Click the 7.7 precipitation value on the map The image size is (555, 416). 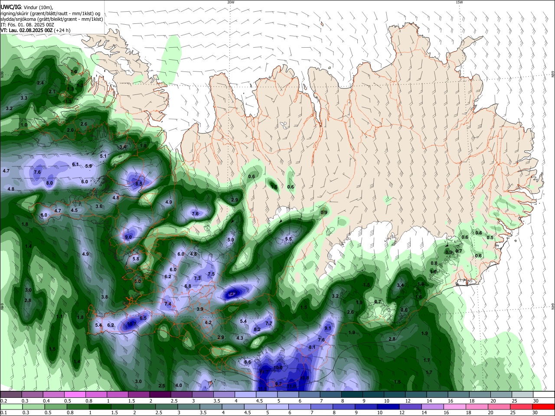pyautogui.click(x=269, y=323)
